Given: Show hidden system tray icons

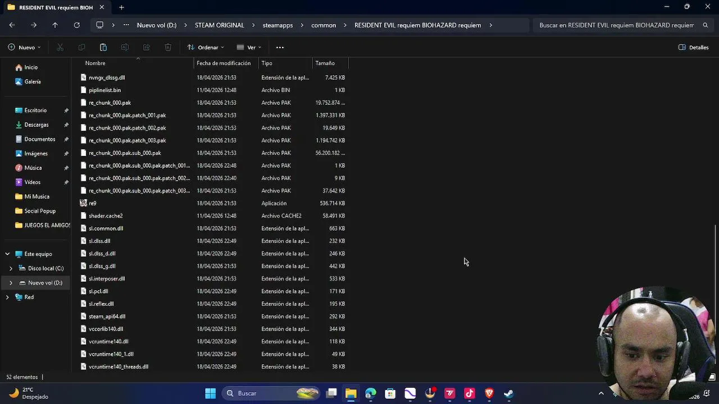Looking at the screenshot, I should [x=601, y=393].
